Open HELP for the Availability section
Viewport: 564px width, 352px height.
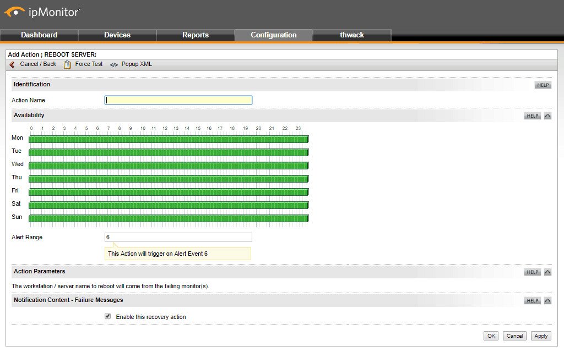[x=532, y=116]
